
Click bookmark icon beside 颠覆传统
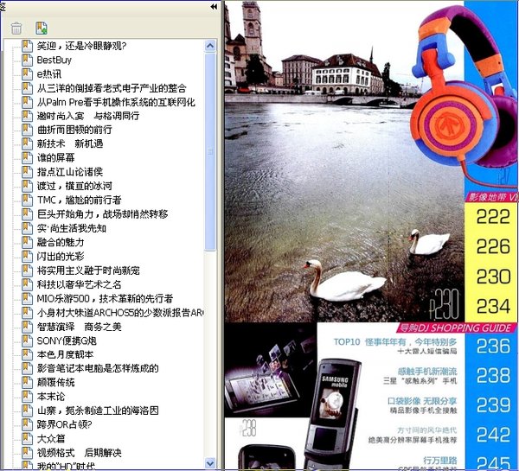click(27, 382)
